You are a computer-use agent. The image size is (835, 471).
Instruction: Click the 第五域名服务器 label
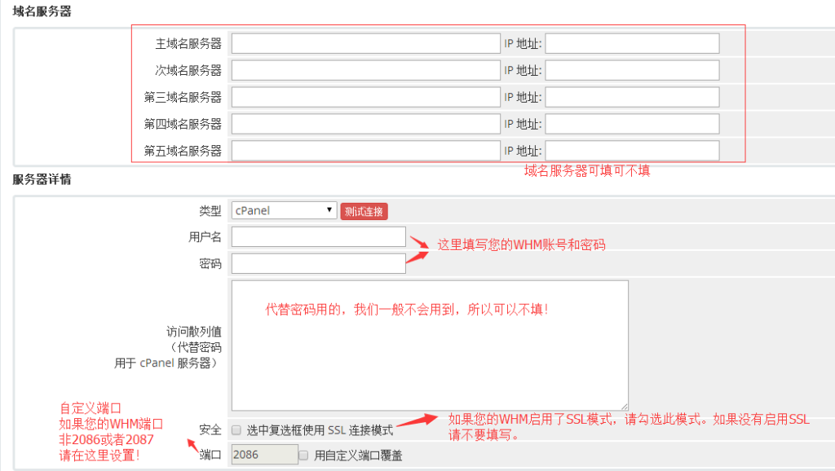pyautogui.click(x=183, y=151)
